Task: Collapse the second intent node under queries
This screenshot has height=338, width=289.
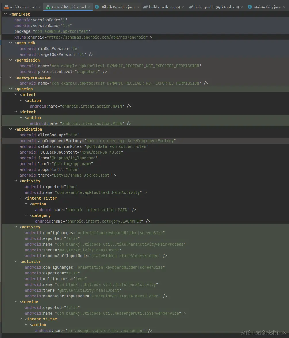Action: tap(16, 112)
